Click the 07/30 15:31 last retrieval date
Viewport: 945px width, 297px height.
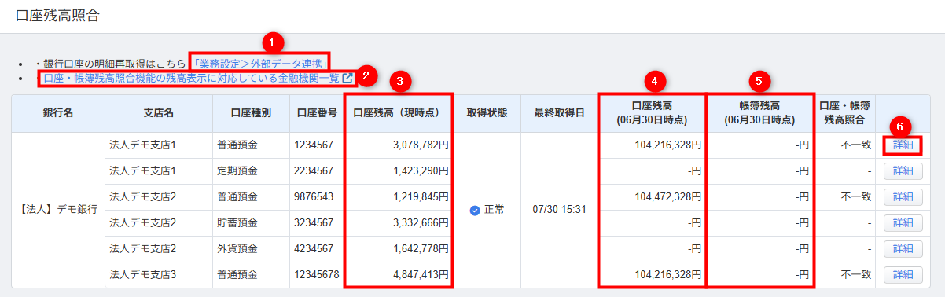tap(559, 210)
